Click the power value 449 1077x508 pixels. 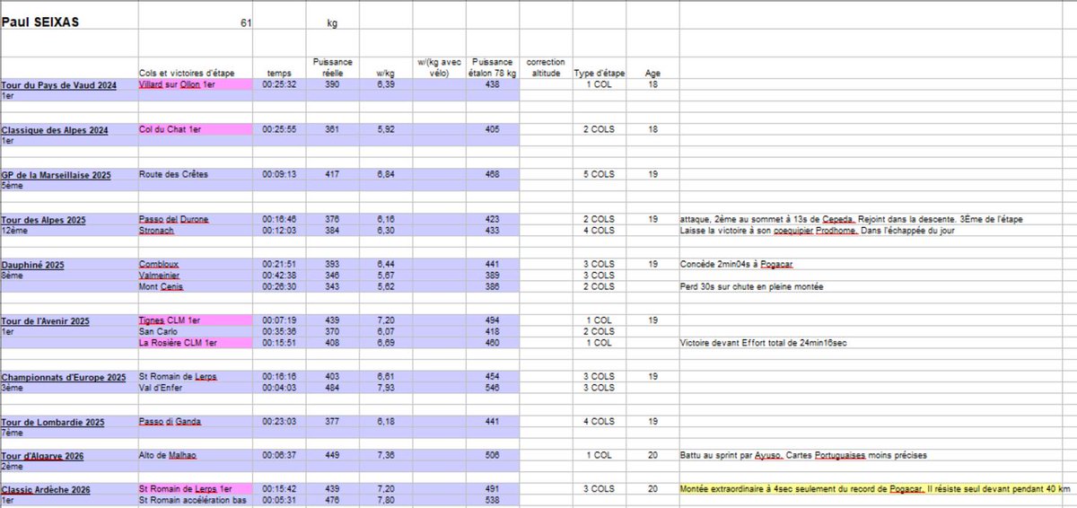tap(333, 456)
